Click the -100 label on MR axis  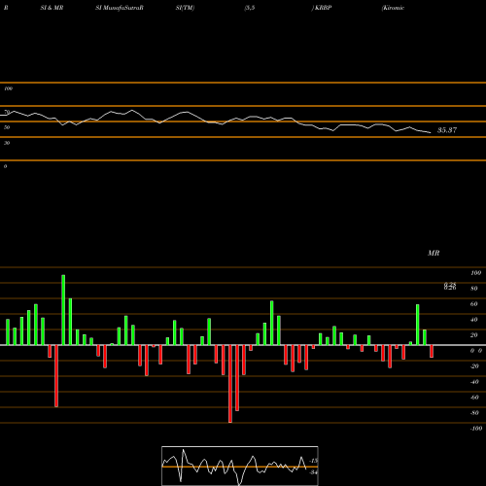click(476, 429)
